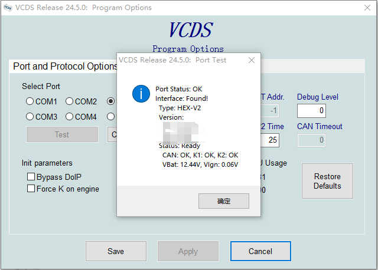
Task: Click the Debug Level input field
Action: tap(311, 111)
